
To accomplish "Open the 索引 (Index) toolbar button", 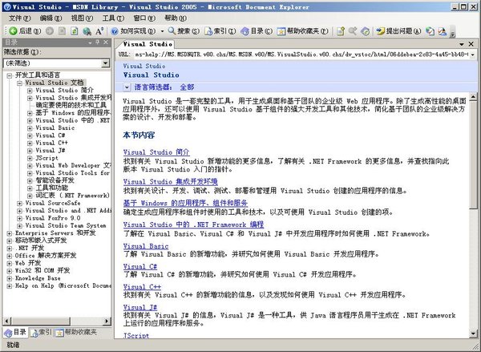I will [x=220, y=30].
